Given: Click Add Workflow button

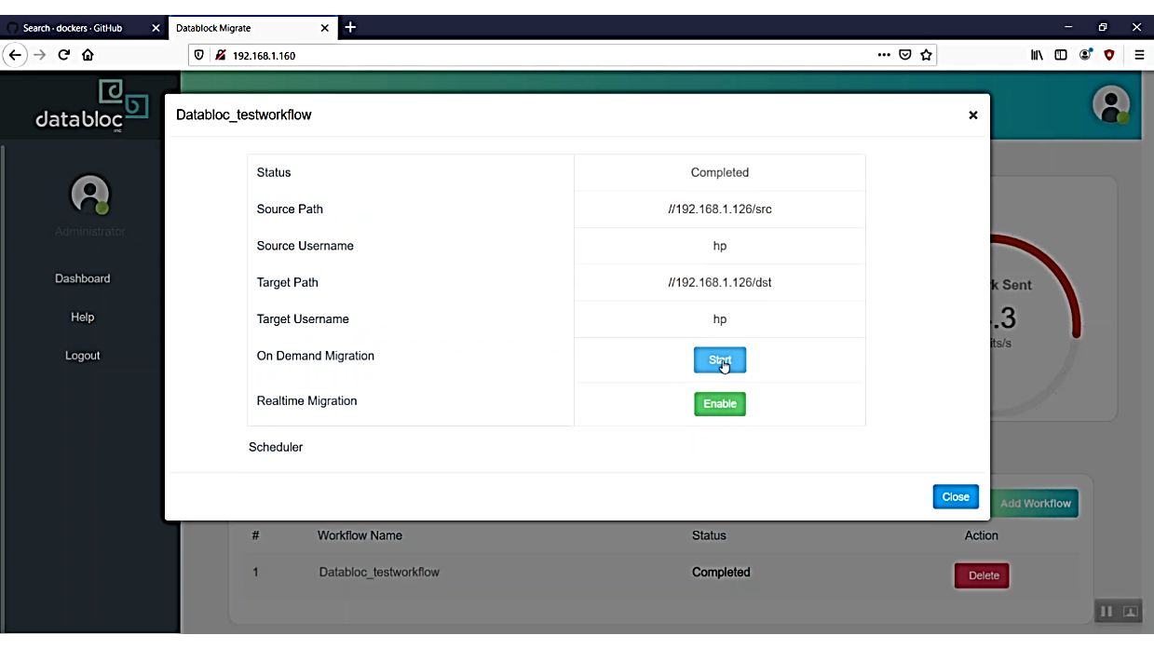Looking at the screenshot, I should click(x=1035, y=504).
